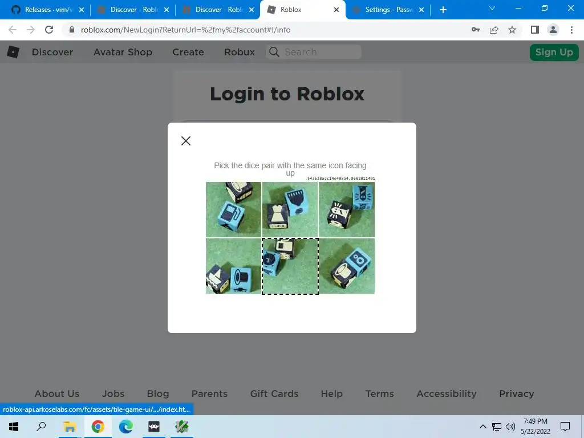Select the dice tile with blue top hat
This screenshot has height=438, width=584.
tap(233, 266)
